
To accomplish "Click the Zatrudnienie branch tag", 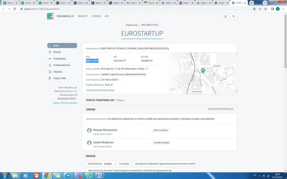I will coord(100,164).
